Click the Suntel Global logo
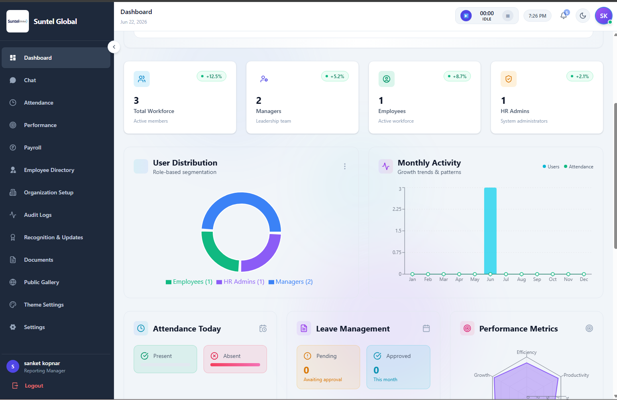Image resolution: width=617 pixels, height=400 pixels. point(18,21)
